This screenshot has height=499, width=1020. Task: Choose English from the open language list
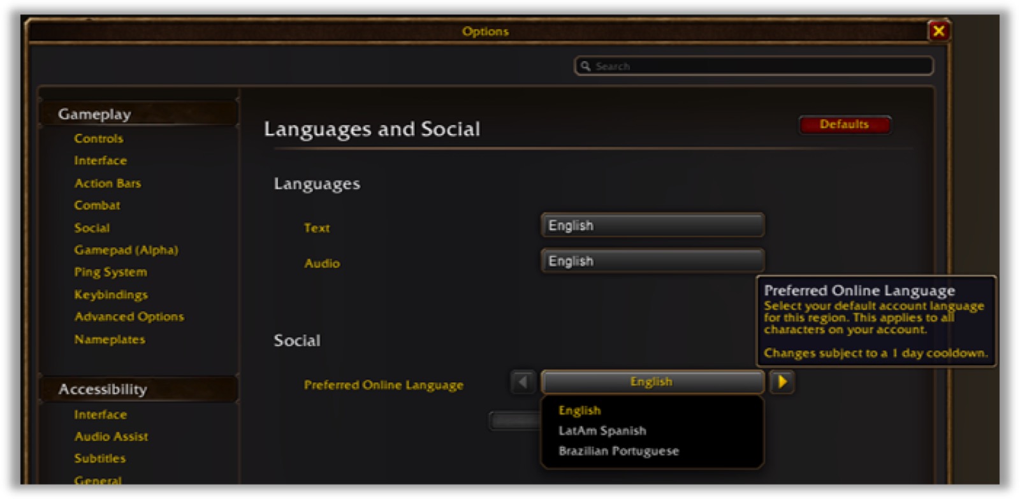coord(579,410)
